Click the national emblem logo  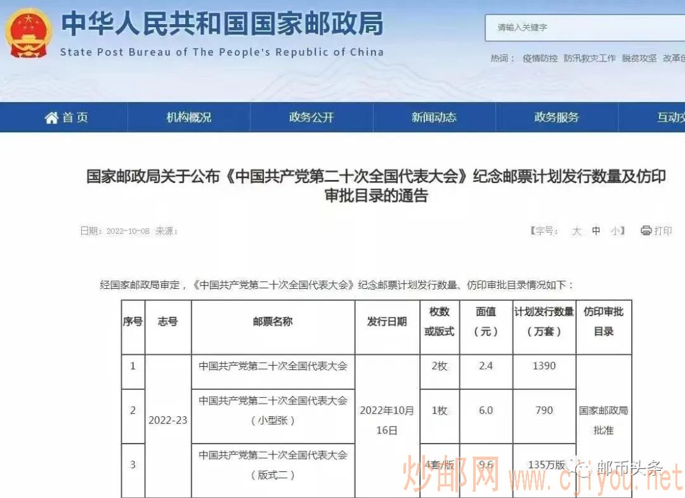click(29, 34)
